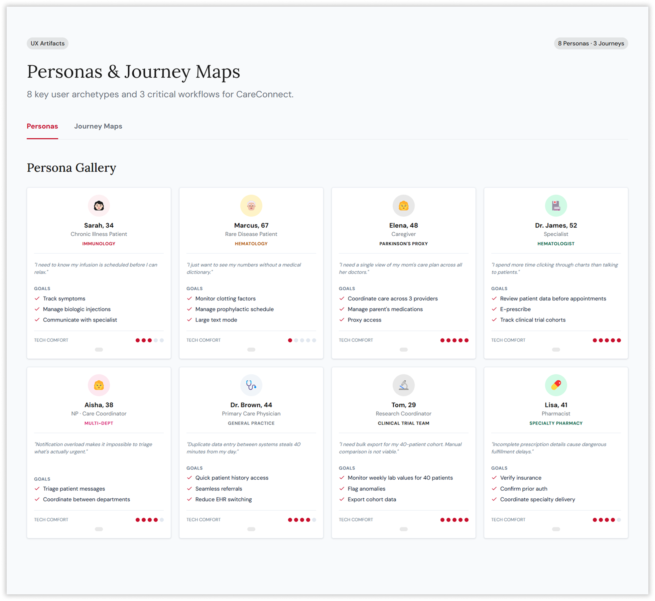Expand Sarah's card via bottom pill handle
Image resolution: width=655 pixels, height=601 pixels.
click(x=99, y=350)
